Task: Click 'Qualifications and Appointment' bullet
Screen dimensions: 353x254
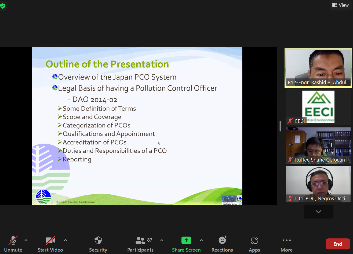Action: tap(109, 134)
